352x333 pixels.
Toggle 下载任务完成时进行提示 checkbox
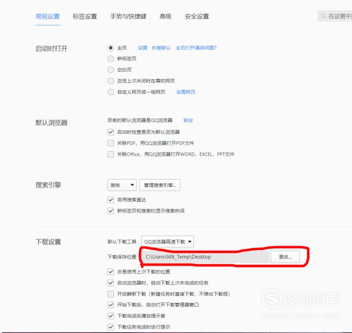111,327
